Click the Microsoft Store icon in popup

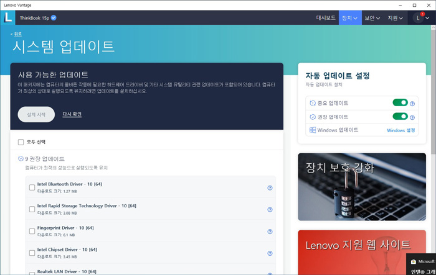point(414,261)
